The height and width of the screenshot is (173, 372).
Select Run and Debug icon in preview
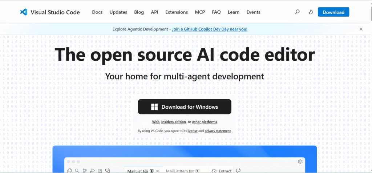(92, 170)
